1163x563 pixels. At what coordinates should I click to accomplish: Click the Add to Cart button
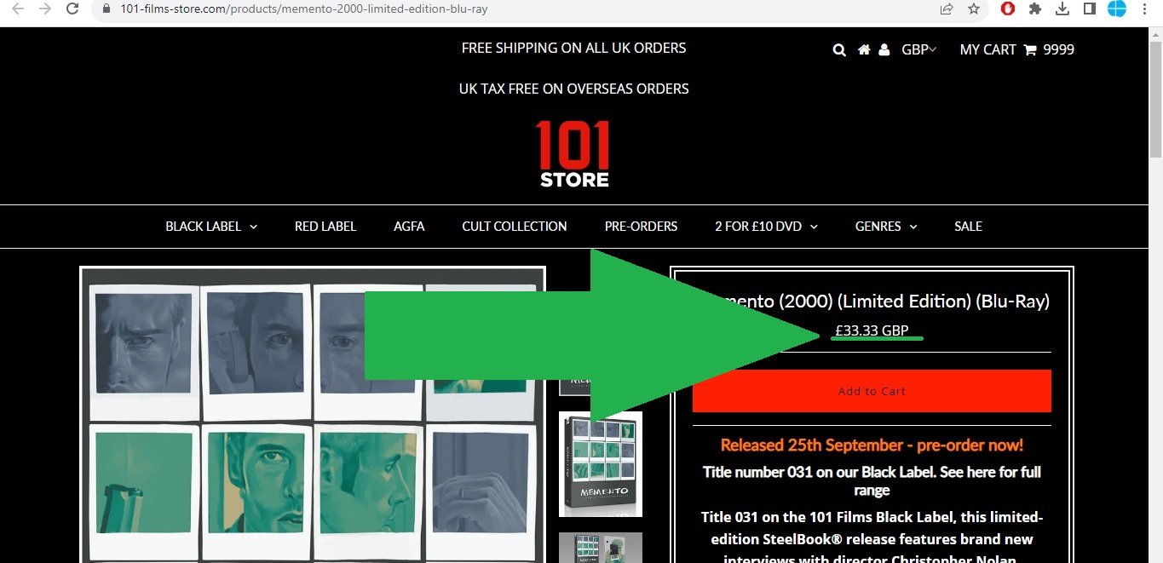pos(872,391)
